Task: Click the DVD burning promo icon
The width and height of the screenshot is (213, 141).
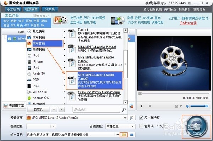Action: click(118, 21)
